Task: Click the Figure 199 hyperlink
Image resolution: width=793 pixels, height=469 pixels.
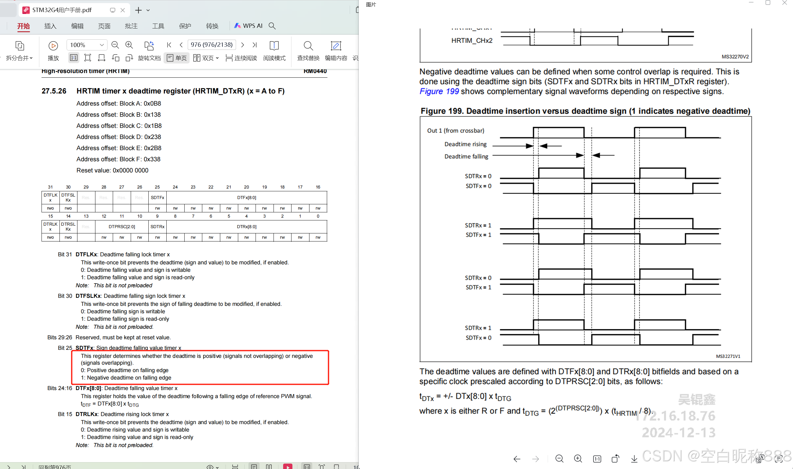Action: pos(439,91)
